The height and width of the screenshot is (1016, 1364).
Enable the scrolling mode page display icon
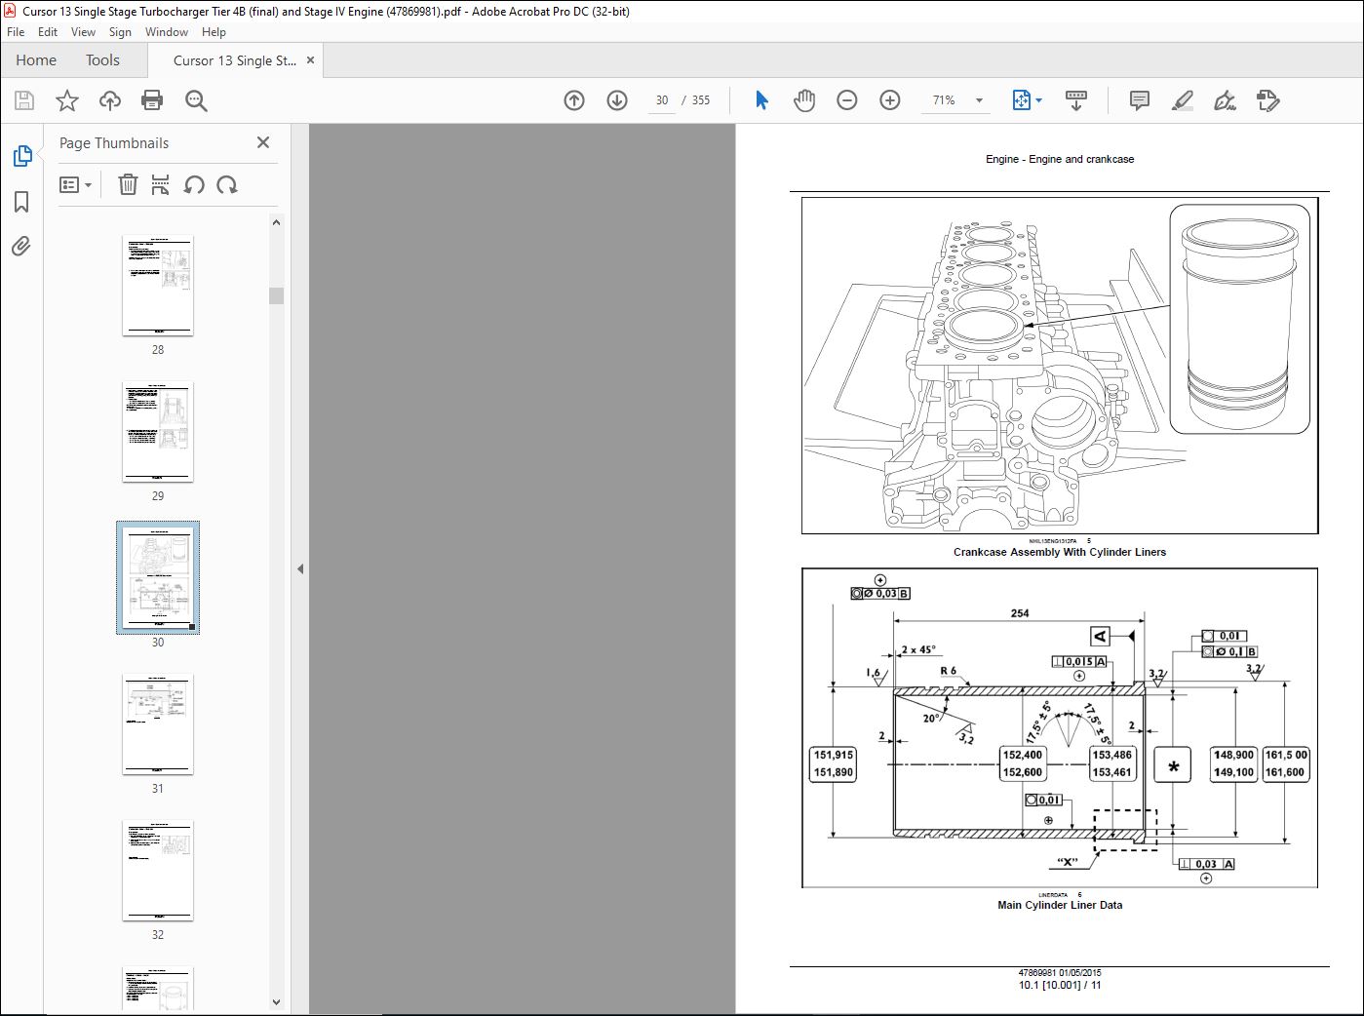pos(1076,100)
